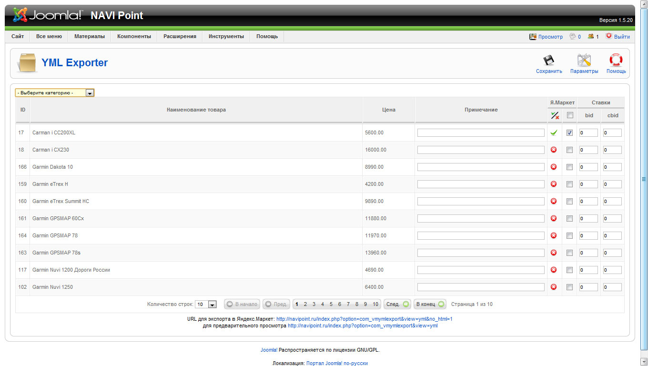Go to next page with След. button
The width and height of the screenshot is (648, 366).
pos(397,304)
